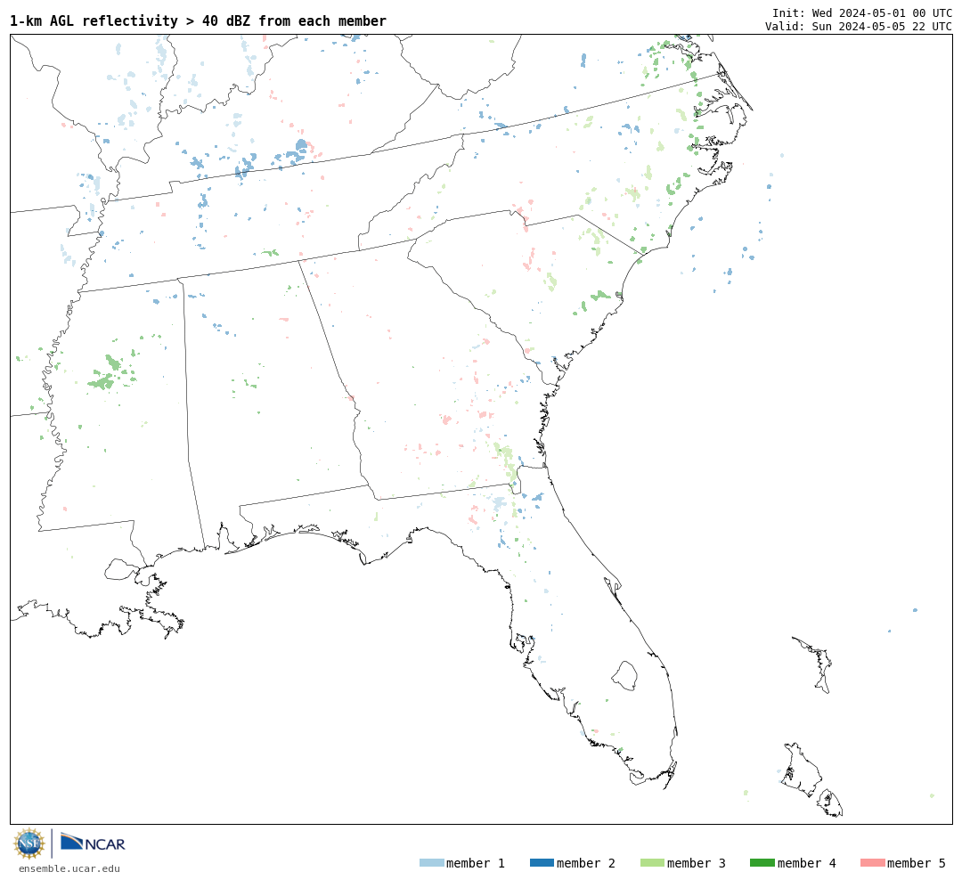Click the member 2 dark blue legend swatch
The height and width of the screenshot is (880, 962).
pos(542,863)
